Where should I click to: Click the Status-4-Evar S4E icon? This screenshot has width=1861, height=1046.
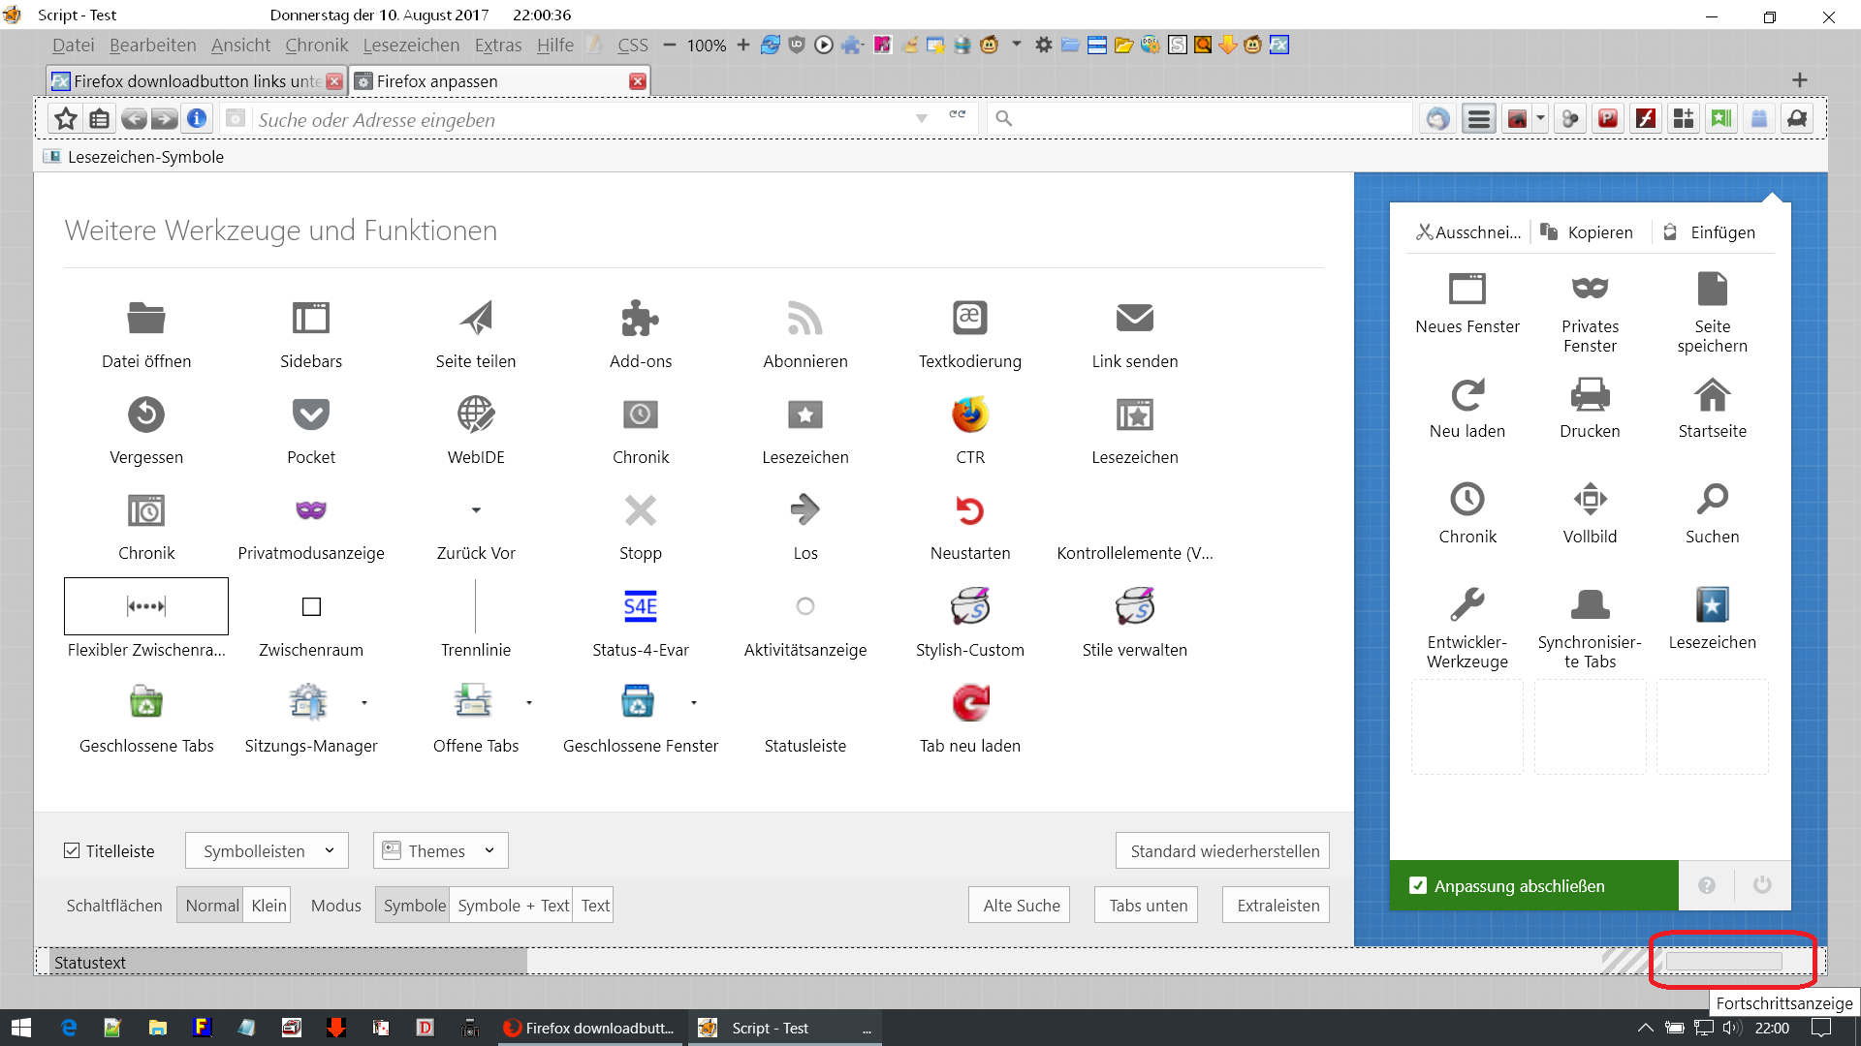pos(640,606)
